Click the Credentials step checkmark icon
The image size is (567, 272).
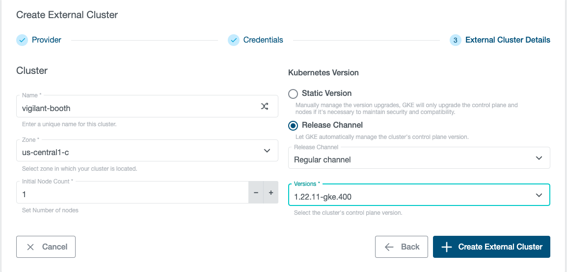[x=234, y=40]
